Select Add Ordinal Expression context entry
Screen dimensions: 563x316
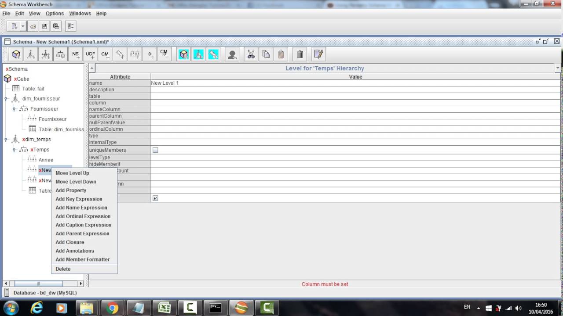[84, 216]
